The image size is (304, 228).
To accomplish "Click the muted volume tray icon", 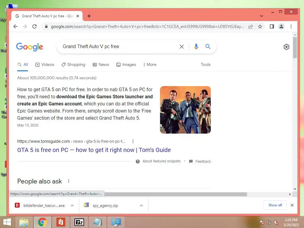I will tap(276, 223).
